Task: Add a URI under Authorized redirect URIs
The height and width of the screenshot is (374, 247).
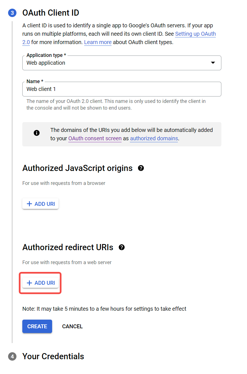Action: 40,283
